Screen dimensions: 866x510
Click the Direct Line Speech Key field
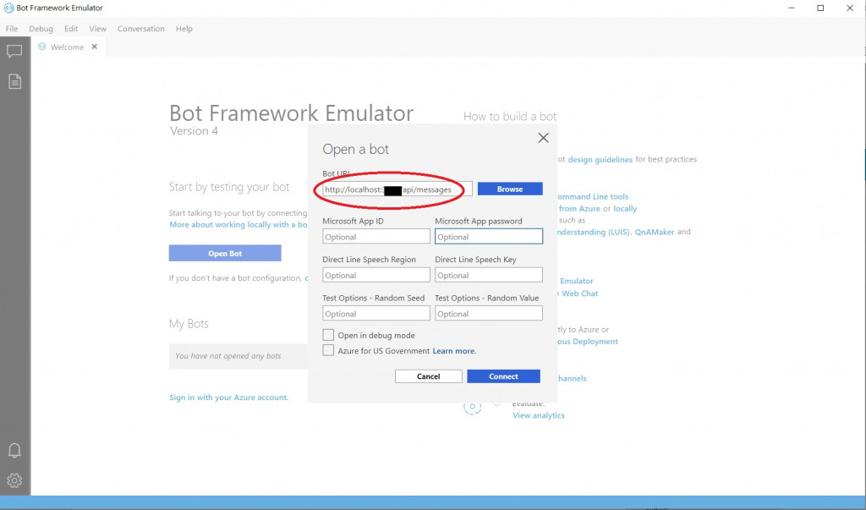click(488, 275)
